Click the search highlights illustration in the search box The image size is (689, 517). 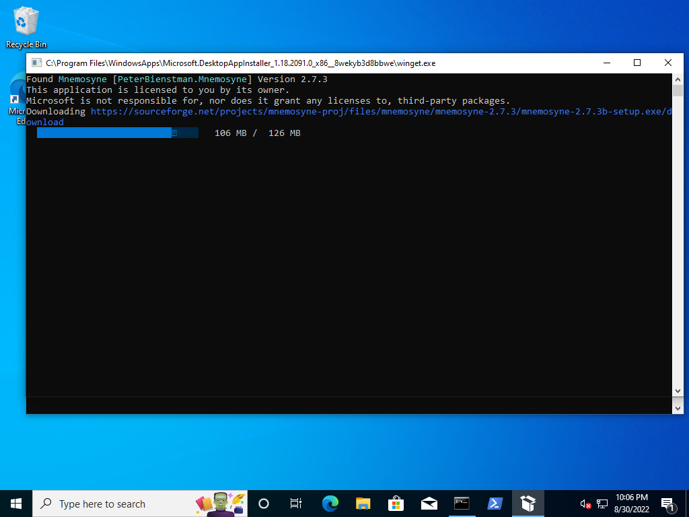point(220,504)
